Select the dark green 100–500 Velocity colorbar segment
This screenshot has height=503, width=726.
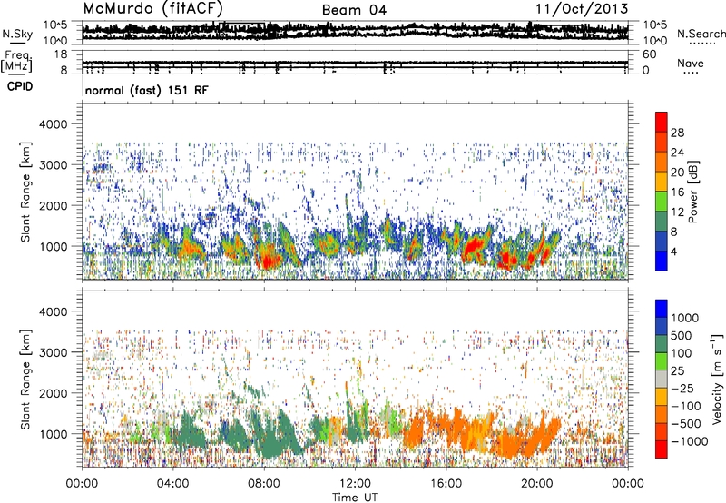(x=662, y=344)
